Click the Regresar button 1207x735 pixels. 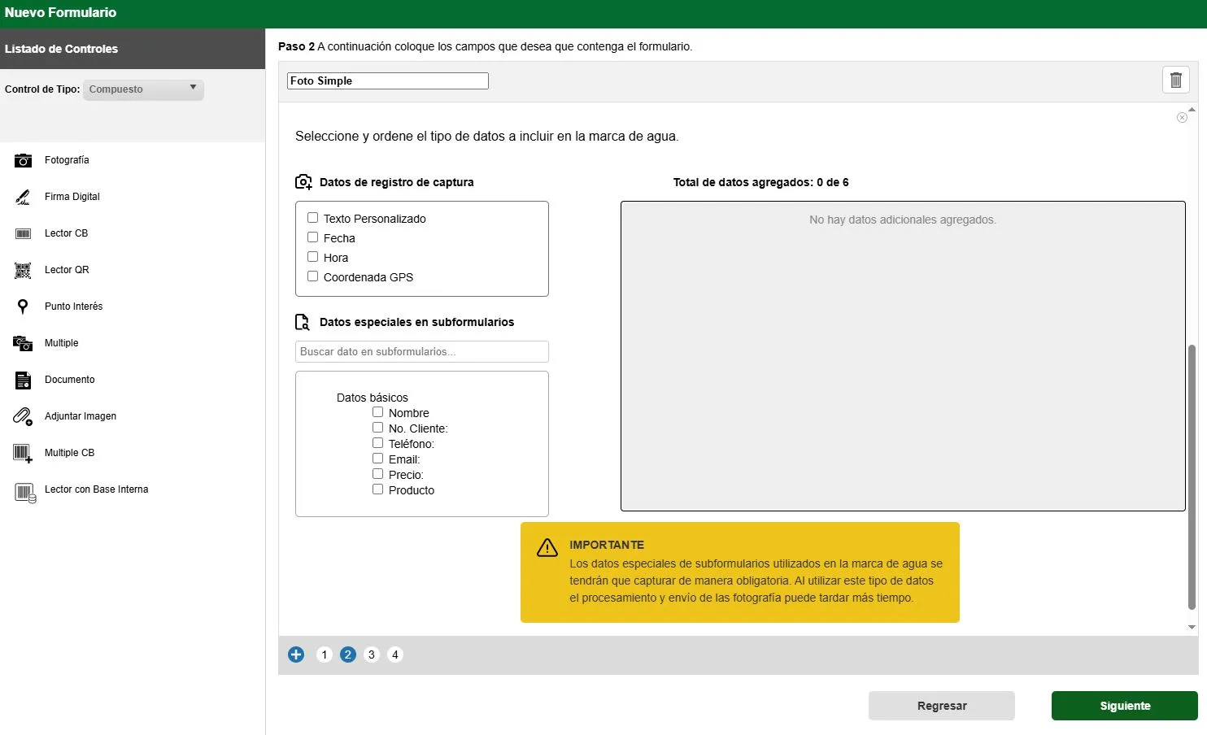pyautogui.click(x=942, y=706)
